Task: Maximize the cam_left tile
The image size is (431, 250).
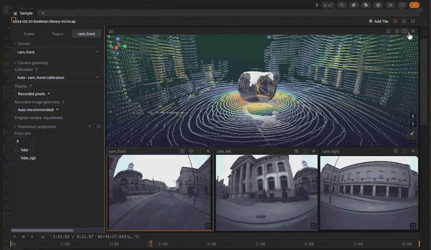Action: tap(305, 151)
